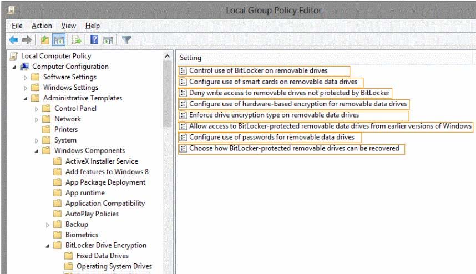Click policy icon beside Control use of BitLocker
The height and width of the screenshot is (274, 476).
tap(183, 70)
